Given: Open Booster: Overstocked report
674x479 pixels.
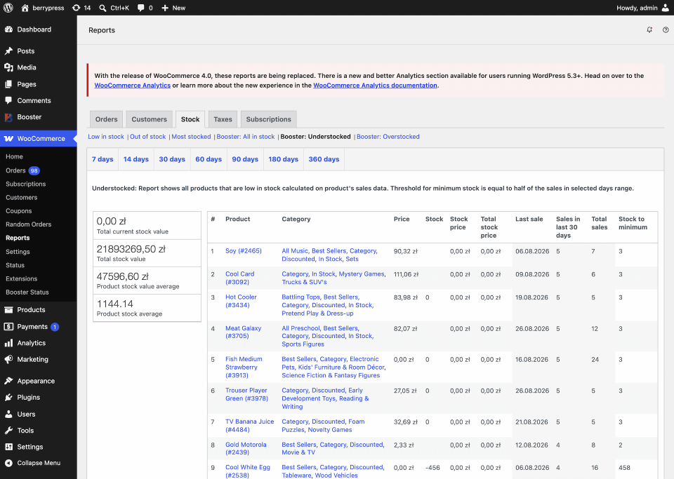Looking at the screenshot, I should click(388, 137).
